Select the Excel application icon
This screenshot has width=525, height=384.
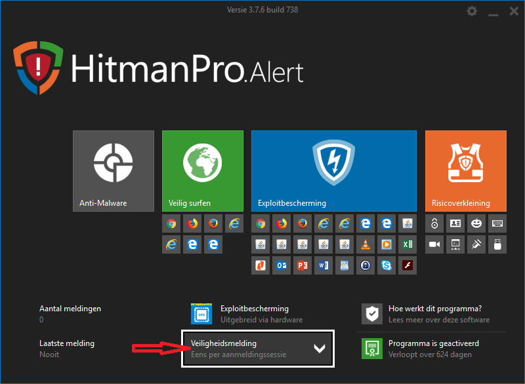[x=408, y=244]
